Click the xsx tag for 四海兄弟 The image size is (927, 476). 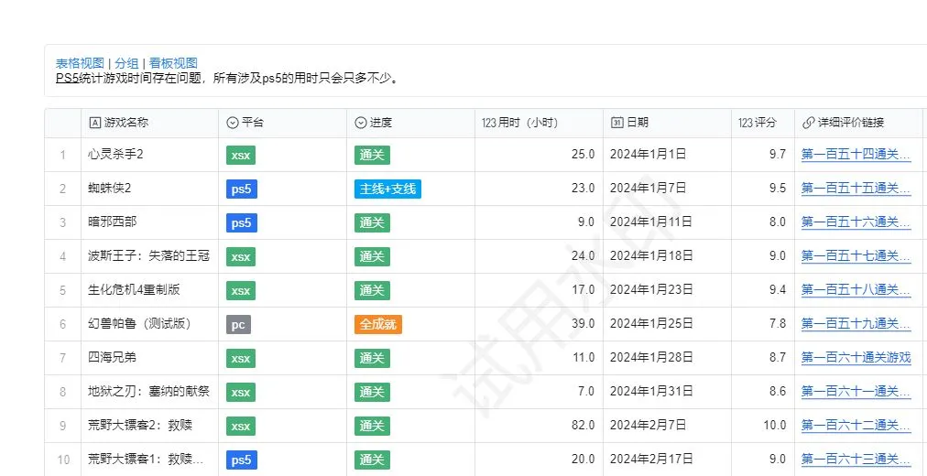click(241, 358)
